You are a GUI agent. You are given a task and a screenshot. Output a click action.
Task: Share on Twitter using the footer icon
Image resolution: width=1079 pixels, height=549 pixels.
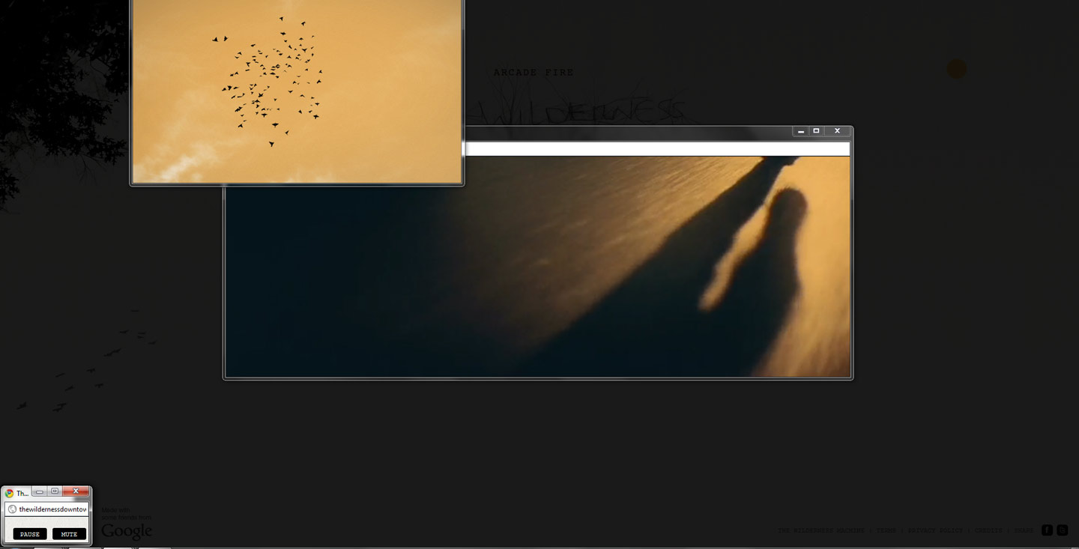[x=1062, y=530]
